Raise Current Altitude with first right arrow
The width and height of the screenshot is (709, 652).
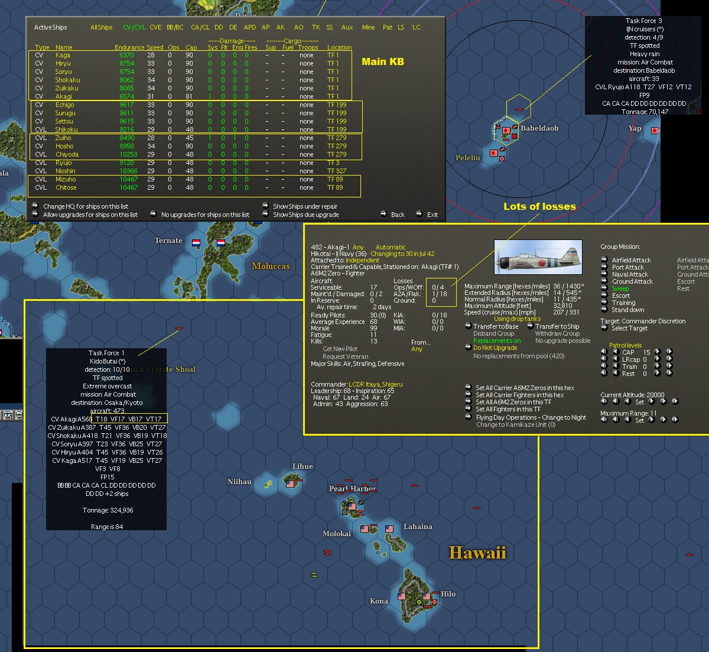point(652,401)
